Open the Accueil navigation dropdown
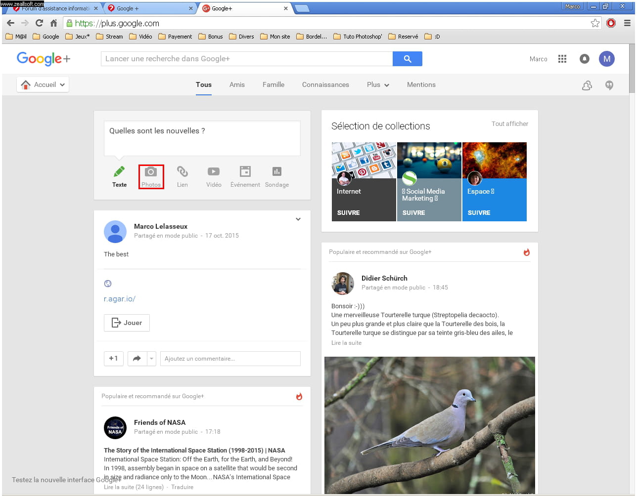Screen dimensions: 637x496 [43, 85]
